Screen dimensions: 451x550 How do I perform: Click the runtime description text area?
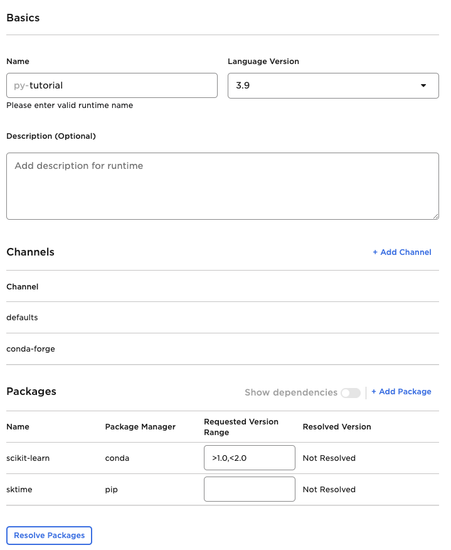coord(222,186)
